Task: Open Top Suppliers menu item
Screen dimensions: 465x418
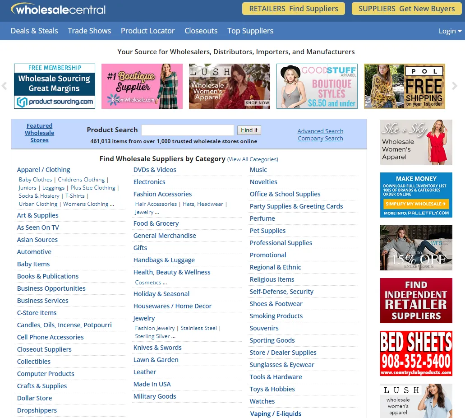Action: click(250, 31)
